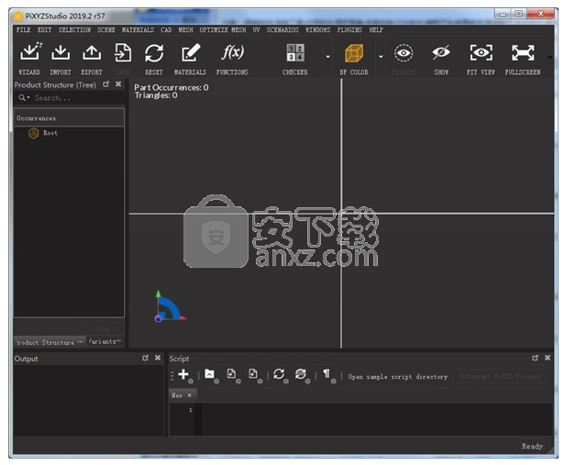565x465 pixels.
Task: Open the Materials menu
Action: 138,29
